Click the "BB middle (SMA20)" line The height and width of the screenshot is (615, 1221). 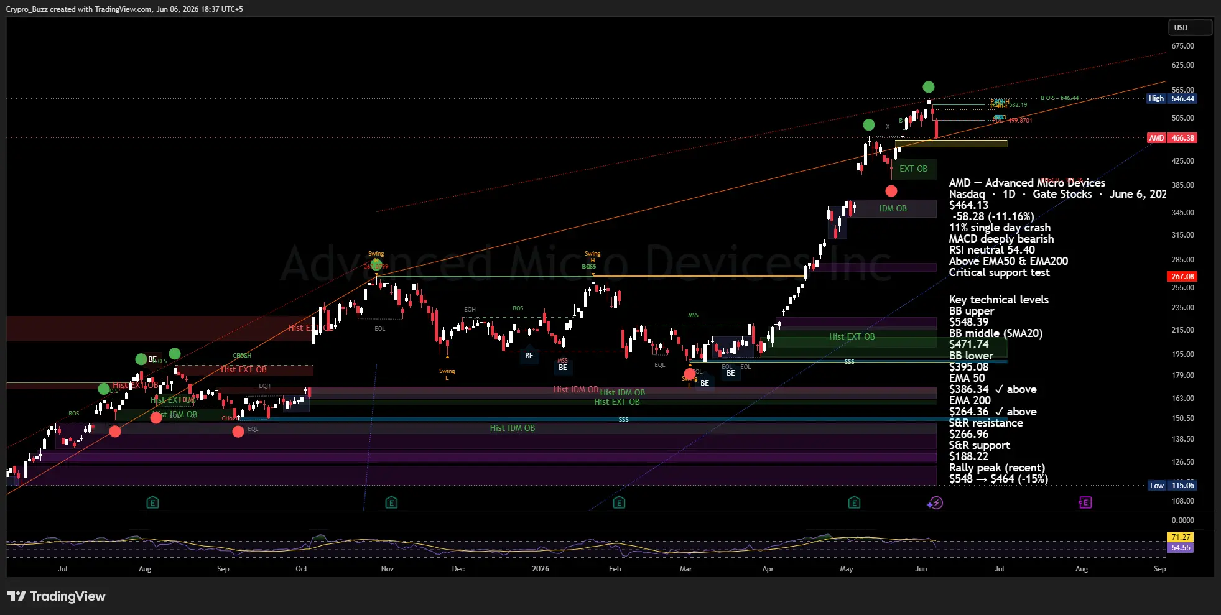pos(996,333)
